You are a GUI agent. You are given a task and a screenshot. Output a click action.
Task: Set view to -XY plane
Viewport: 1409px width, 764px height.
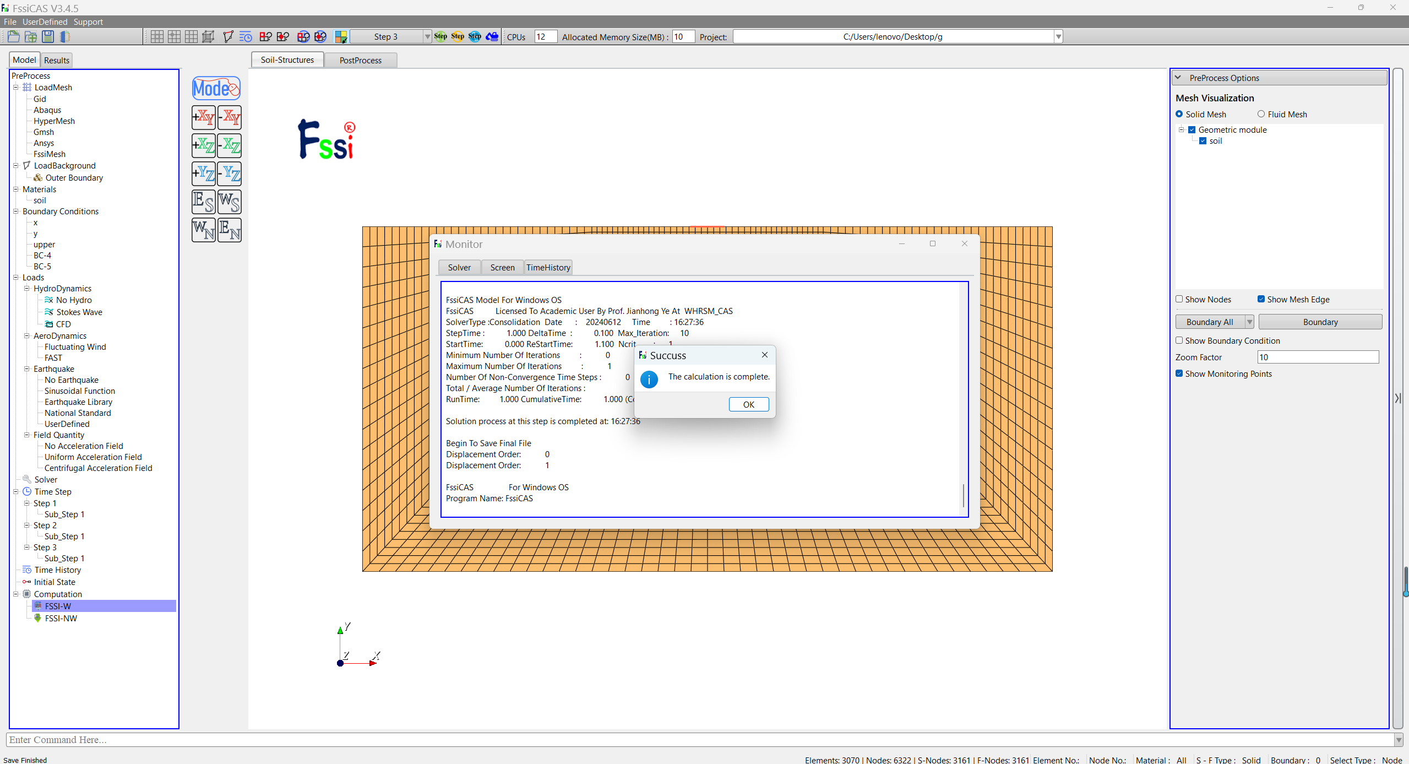point(230,117)
